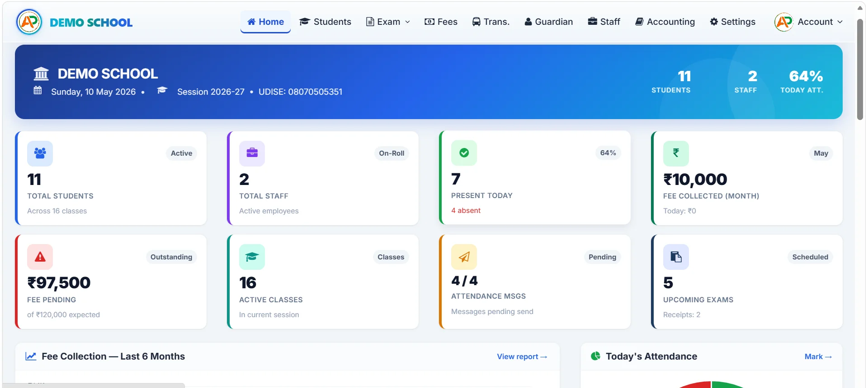Click the vertical page scrollbar
The height and width of the screenshot is (388, 868).
pyautogui.click(x=860, y=69)
